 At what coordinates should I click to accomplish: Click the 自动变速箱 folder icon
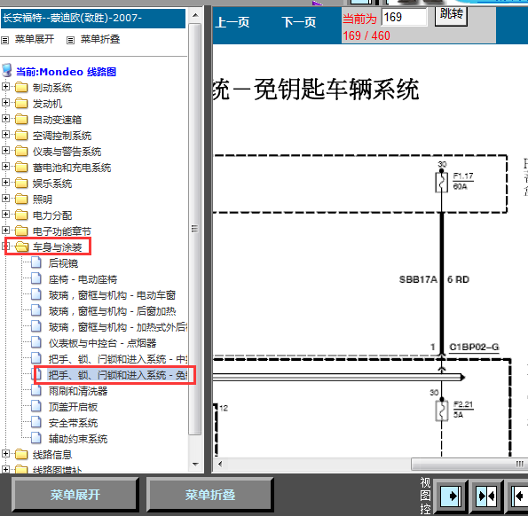pyautogui.click(x=21, y=120)
